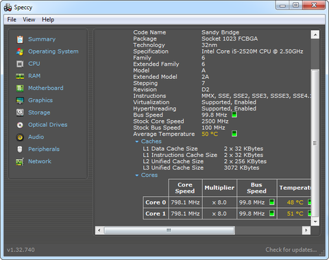The width and height of the screenshot is (329, 260).
Task: Collapse the Caches section arrow
Action: [x=137, y=141]
